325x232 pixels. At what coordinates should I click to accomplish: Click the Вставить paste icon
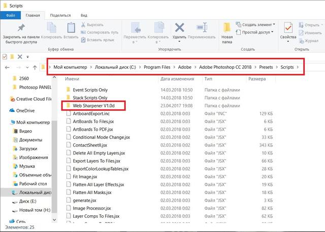click(x=71, y=27)
